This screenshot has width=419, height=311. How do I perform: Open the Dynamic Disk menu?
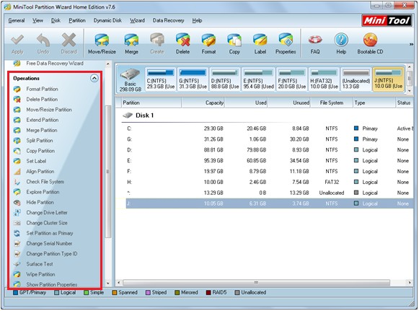click(107, 21)
